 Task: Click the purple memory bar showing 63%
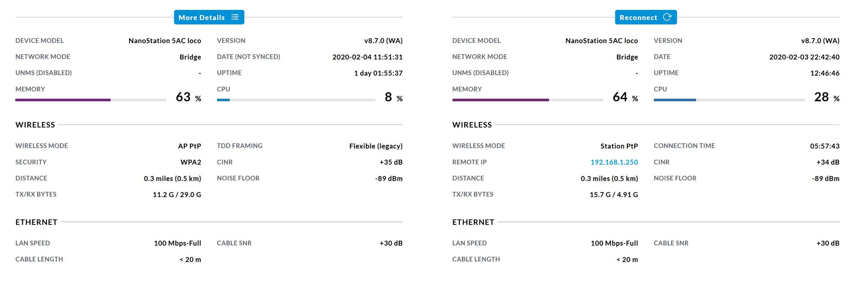point(63,100)
